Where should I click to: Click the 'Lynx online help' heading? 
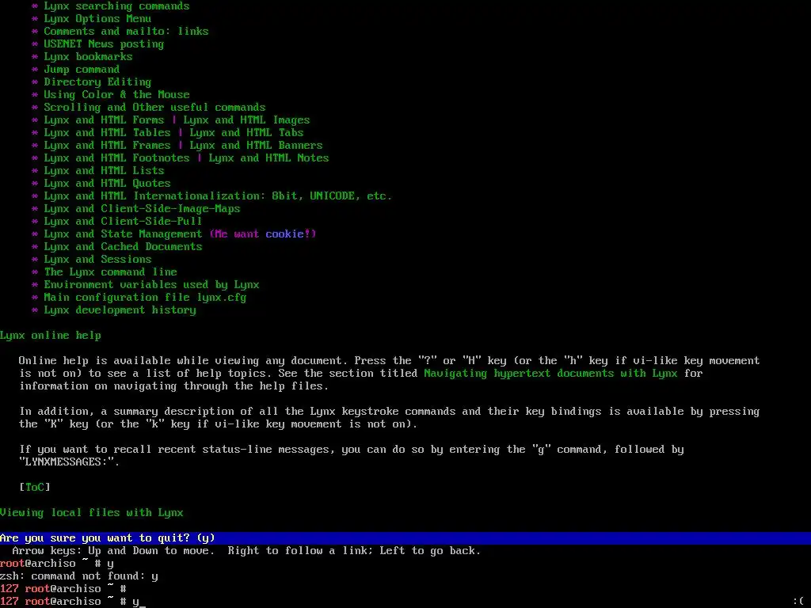51,336
